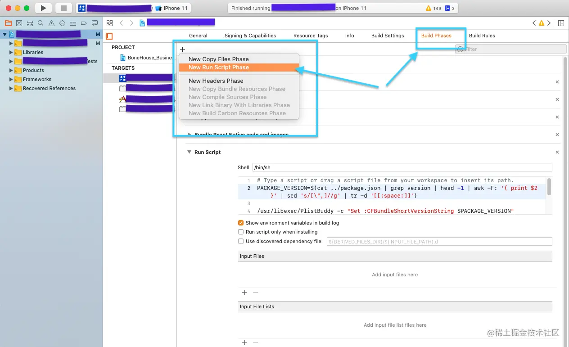Toggle Show environment variables in build log
The width and height of the screenshot is (569, 347).
(x=241, y=223)
